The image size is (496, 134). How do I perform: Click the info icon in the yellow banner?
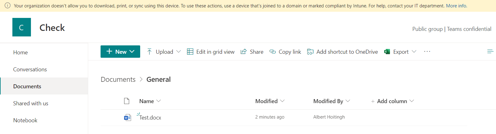point(7,6)
